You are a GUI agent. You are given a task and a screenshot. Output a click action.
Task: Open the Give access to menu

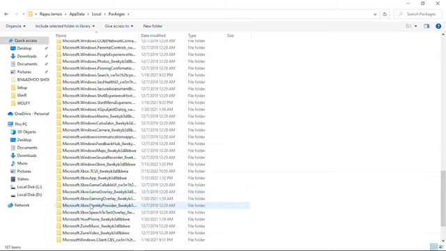tap(118, 26)
